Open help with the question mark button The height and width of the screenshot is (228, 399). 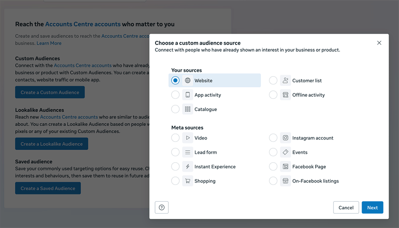tap(162, 207)
